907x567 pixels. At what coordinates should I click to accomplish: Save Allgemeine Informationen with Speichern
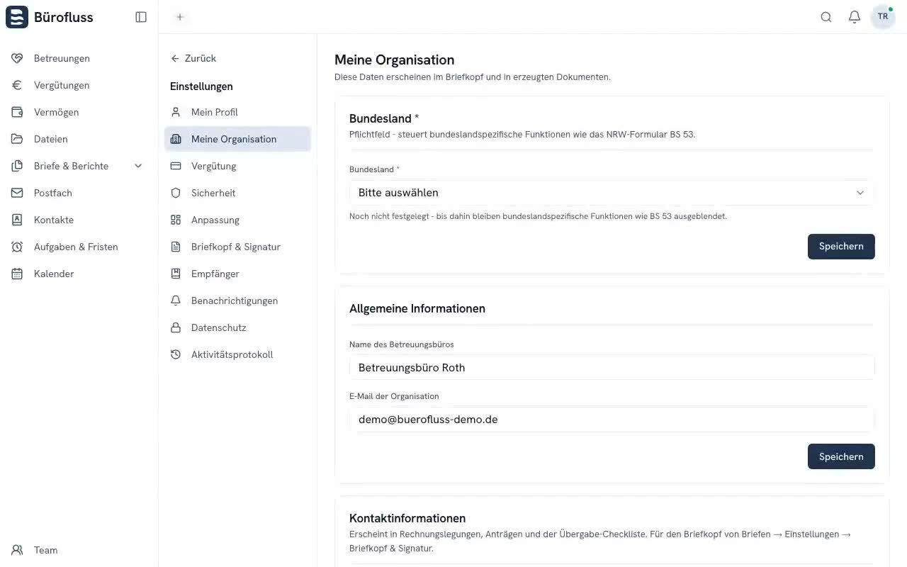[841, 456]
